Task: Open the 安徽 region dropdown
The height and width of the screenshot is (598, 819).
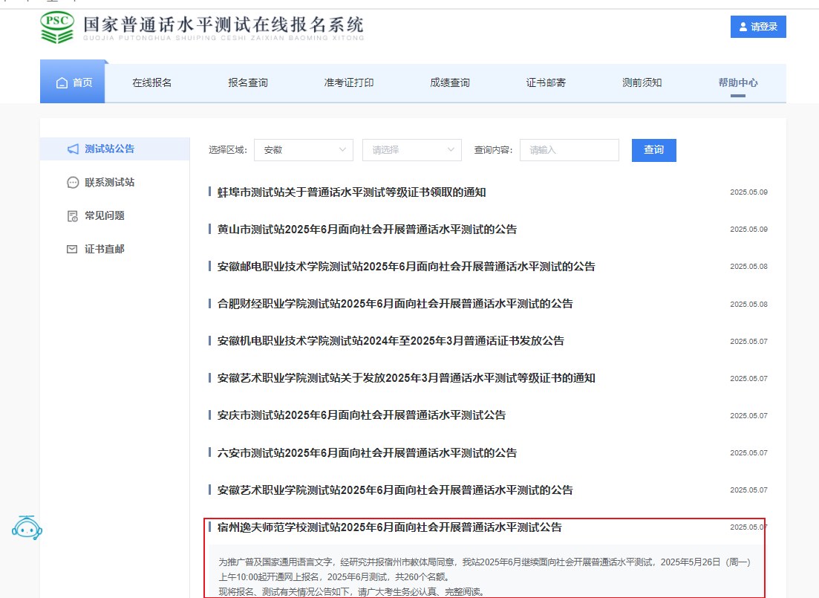Action: 304,150
